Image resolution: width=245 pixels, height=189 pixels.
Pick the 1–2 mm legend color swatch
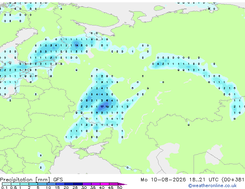24,184
